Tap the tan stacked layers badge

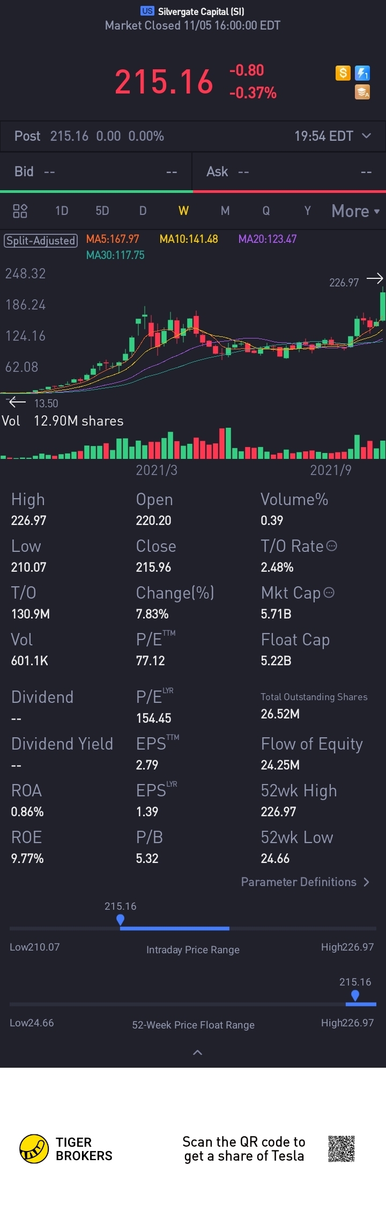point(363,92)
